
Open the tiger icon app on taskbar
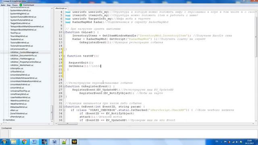coord(74,142)
